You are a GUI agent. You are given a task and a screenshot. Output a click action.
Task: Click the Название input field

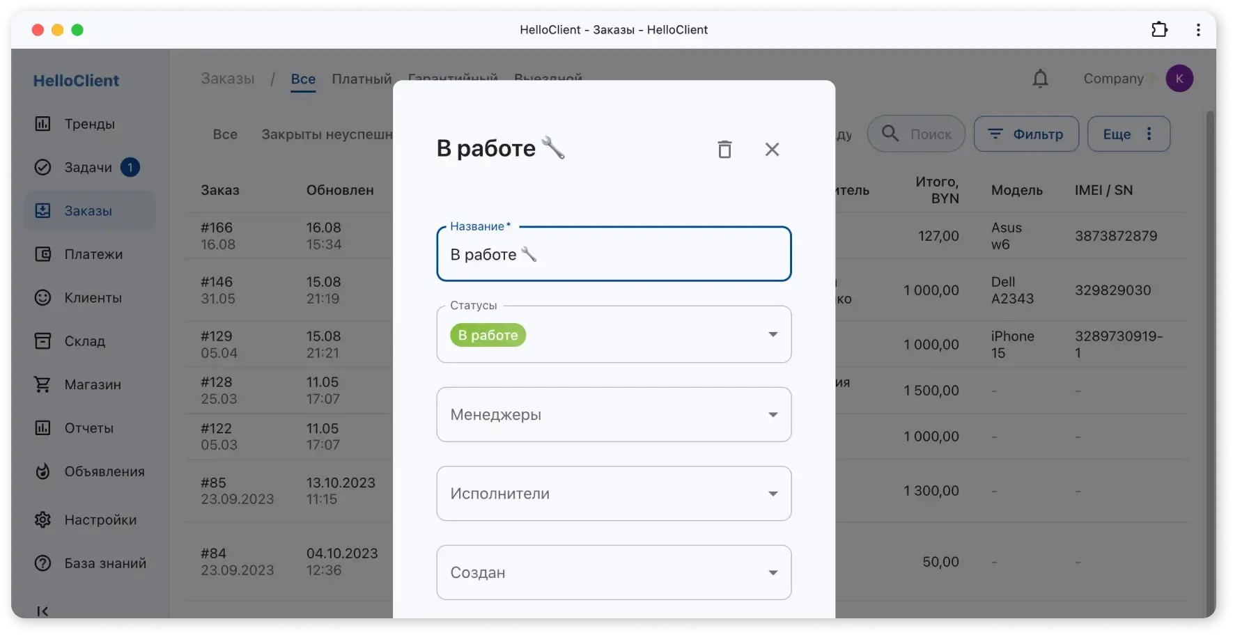[613, 254]
